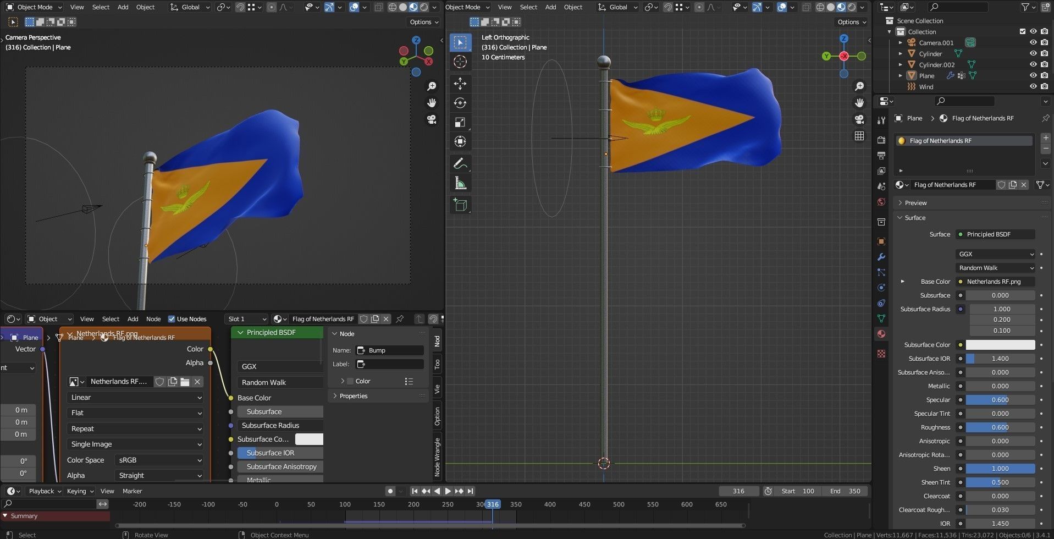Activate Select Box tool in right viewport

[x=460, y=42]
